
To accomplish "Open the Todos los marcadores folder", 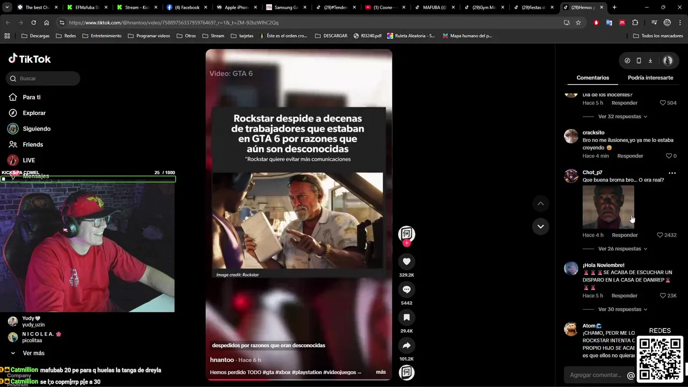I will pyautogui.click(x=658, y=36).
